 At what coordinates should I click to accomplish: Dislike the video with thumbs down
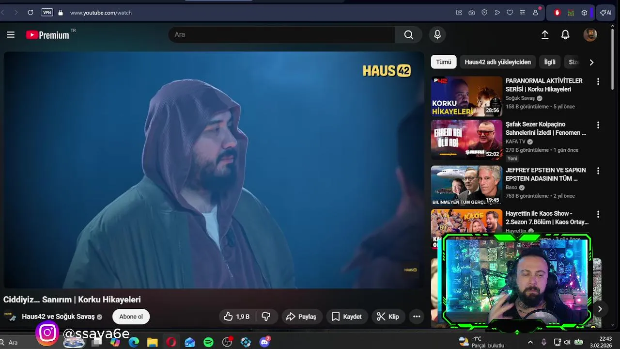coord(266,317)
